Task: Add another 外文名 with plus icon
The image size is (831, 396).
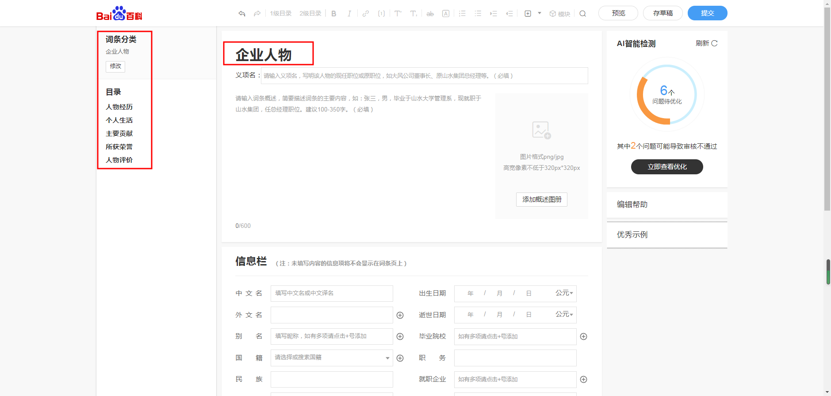Action: tap(400, 315)
